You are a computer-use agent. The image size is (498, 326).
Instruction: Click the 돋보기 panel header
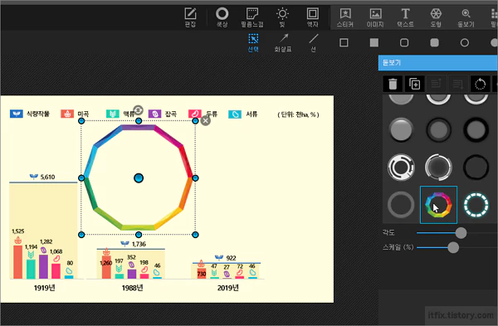point(438,62)
